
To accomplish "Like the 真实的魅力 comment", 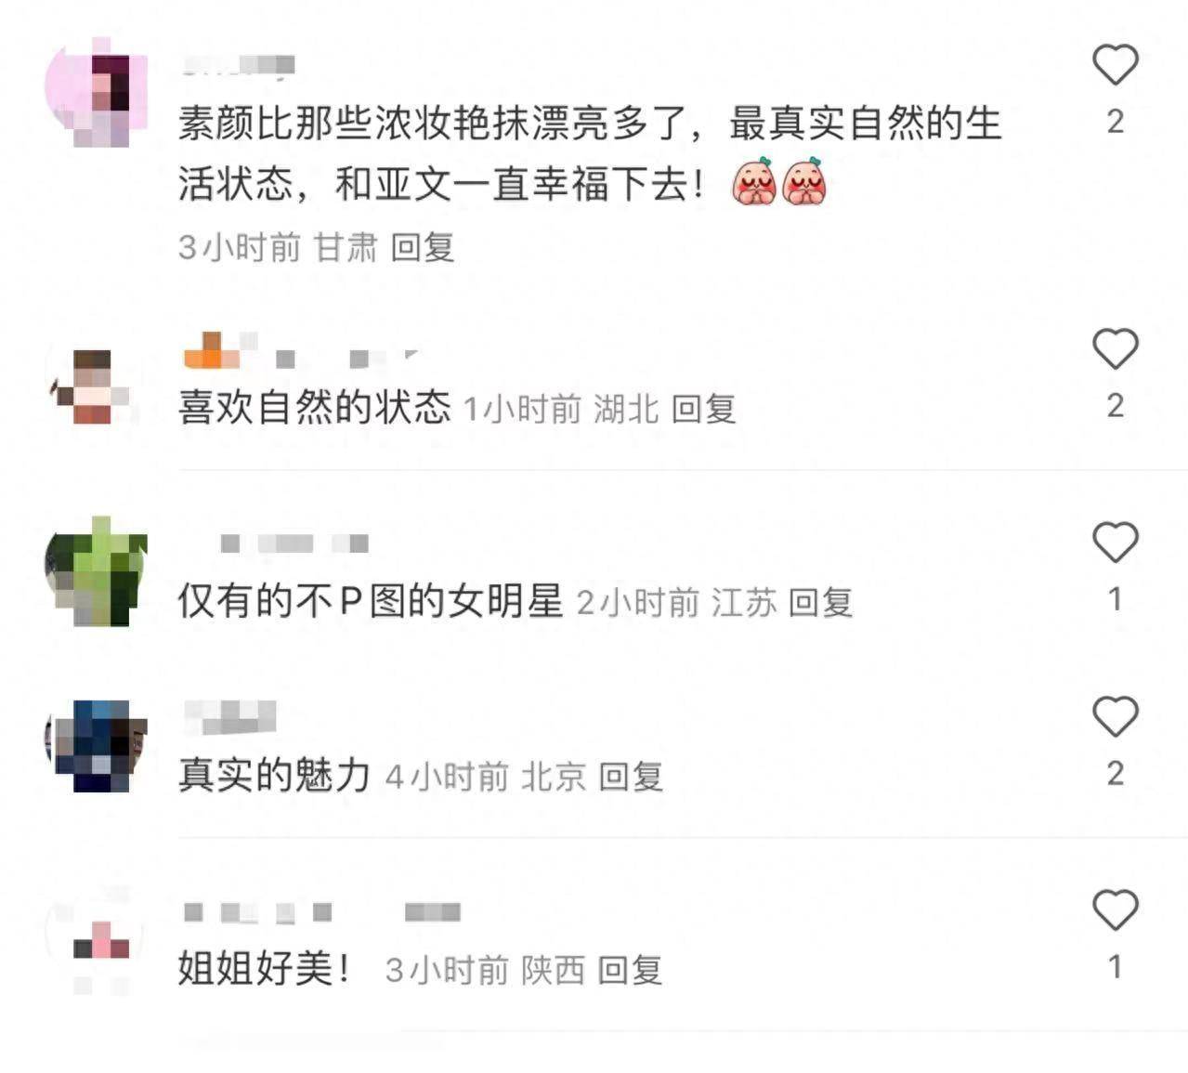I will 1115,717.
